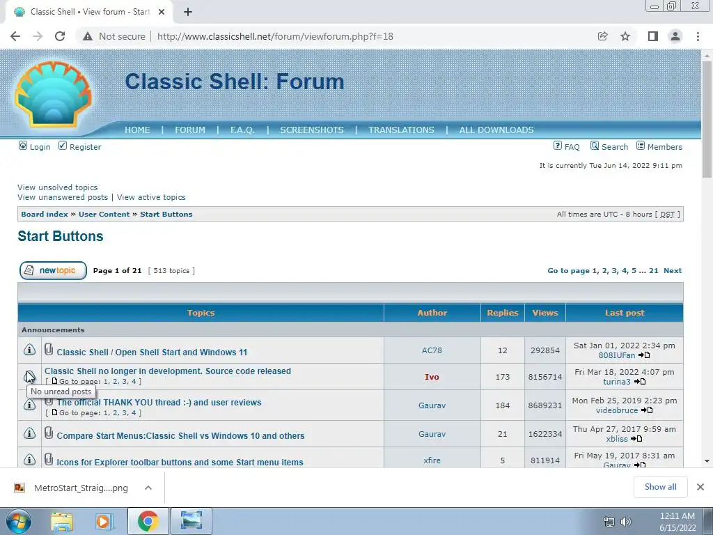This screenshot has height=535, width=713.
Task: Click the volume speaker tray icon
Action: [626, 522]
